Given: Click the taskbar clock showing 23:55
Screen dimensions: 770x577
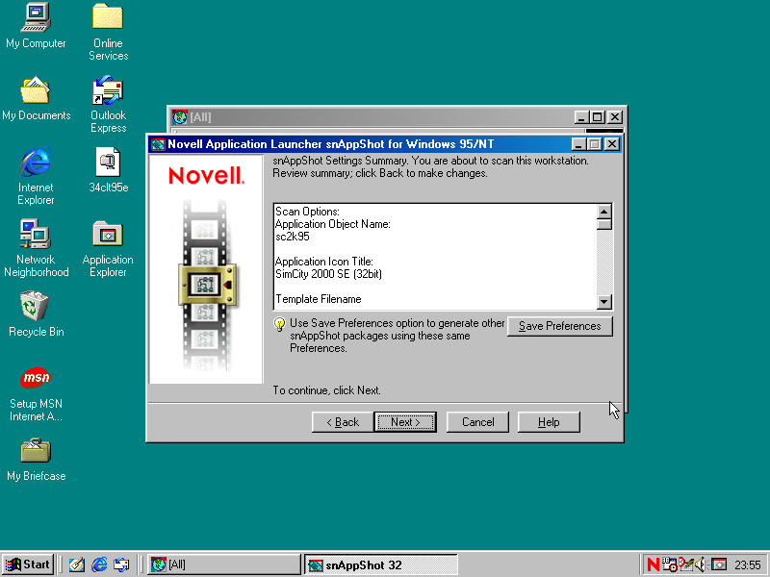Looking at the screenshot, I should [748, 565].
